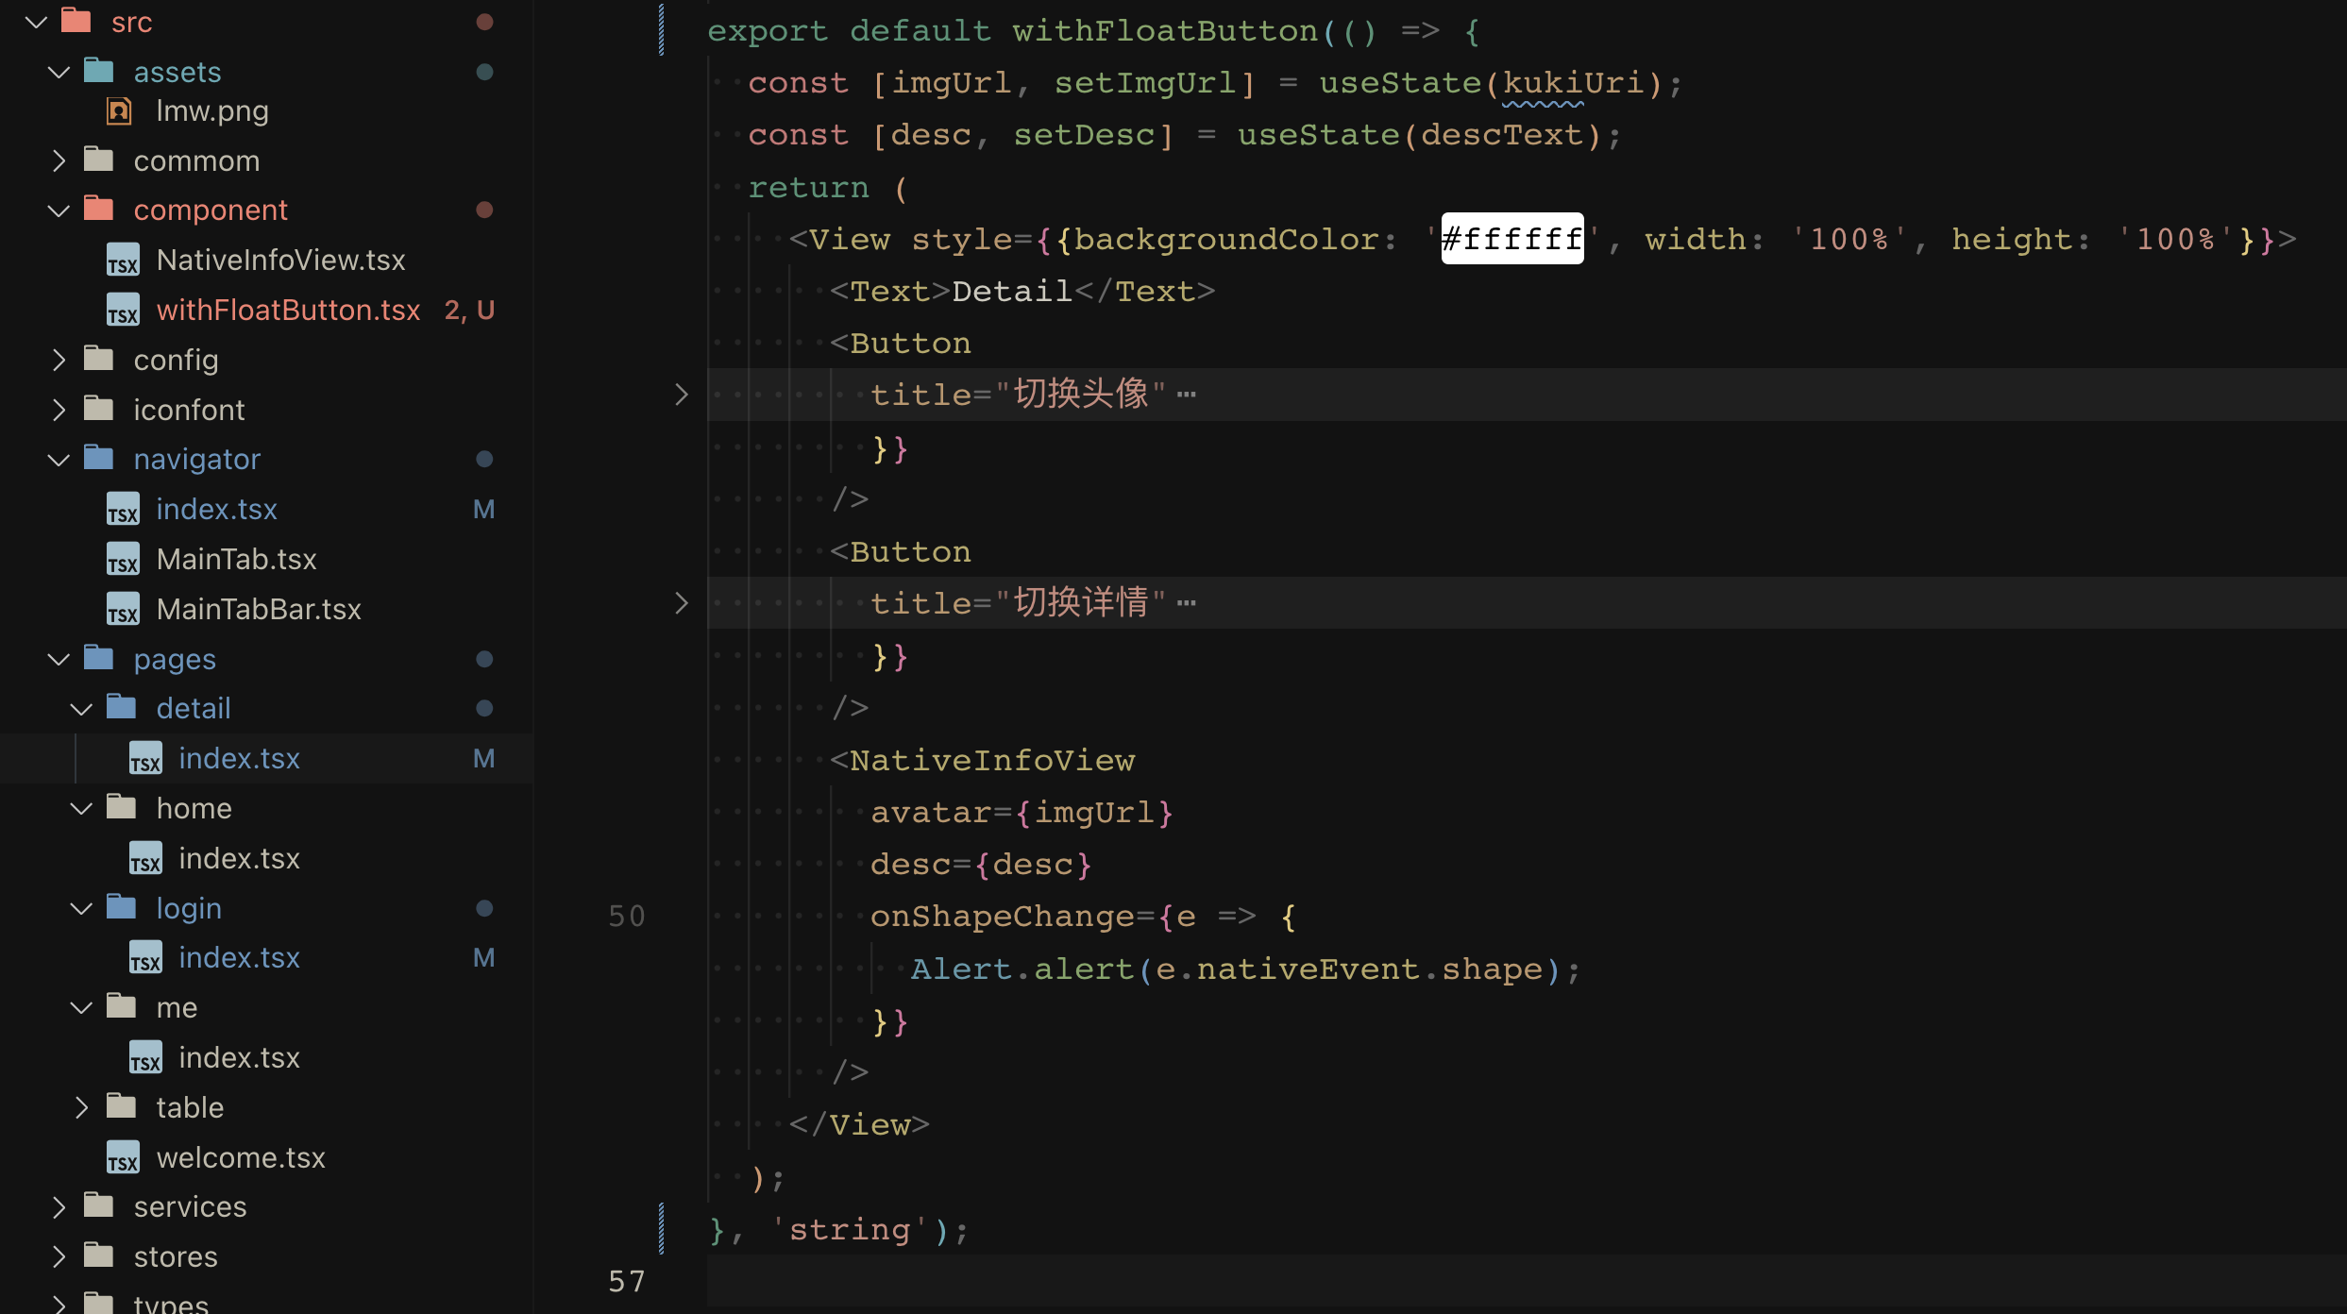Click the onShapeChange prop in editor

pyautogui.click(x=1003, y=917)
